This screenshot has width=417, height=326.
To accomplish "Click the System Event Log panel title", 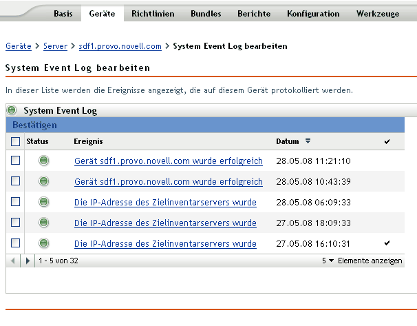I will [61, 110].
